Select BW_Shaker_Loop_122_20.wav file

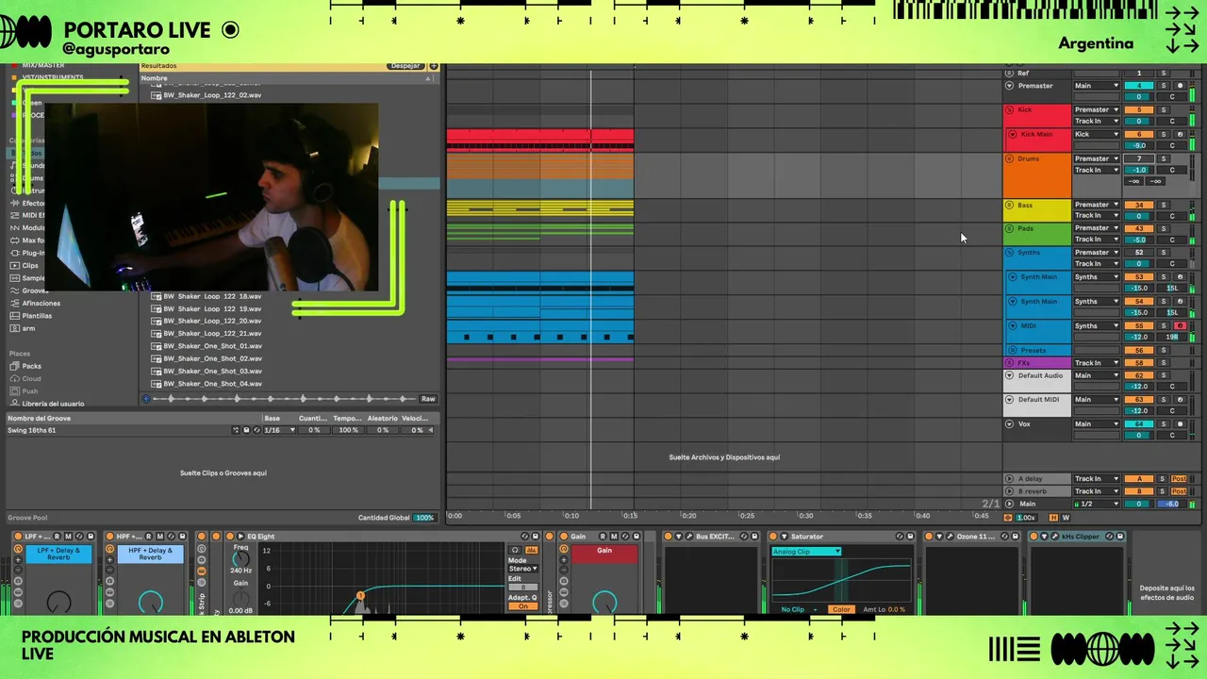point(212,321)
